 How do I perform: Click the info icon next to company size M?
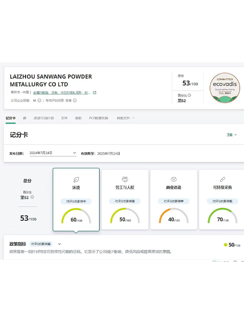pos(39,100)
